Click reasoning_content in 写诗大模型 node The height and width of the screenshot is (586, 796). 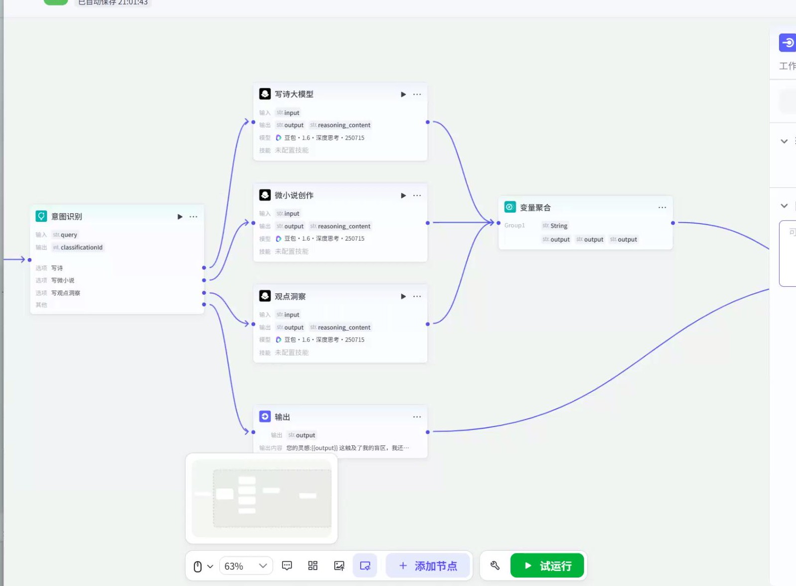340,125
